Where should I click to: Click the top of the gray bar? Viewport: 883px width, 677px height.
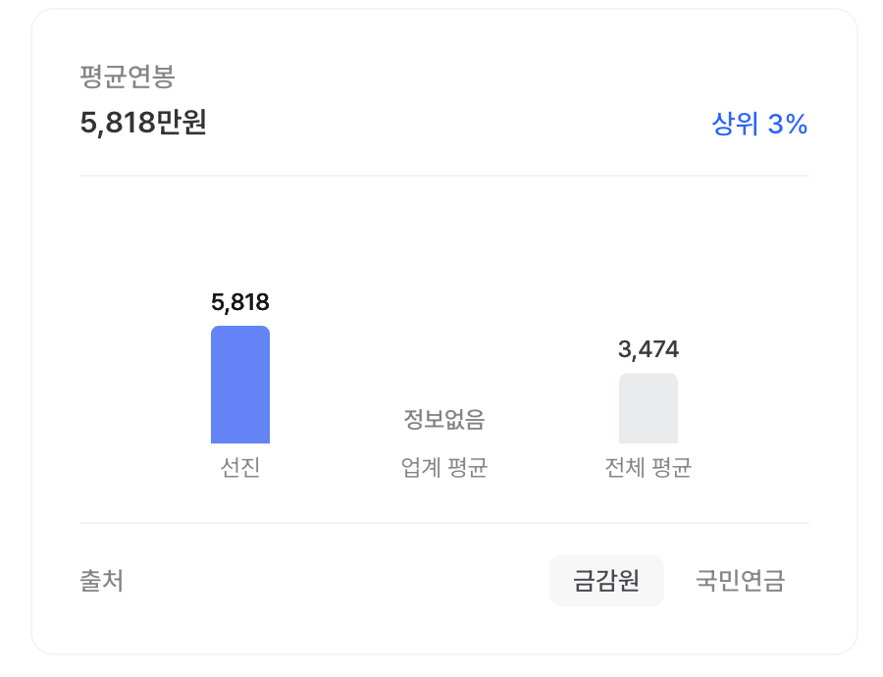(649, 375)
